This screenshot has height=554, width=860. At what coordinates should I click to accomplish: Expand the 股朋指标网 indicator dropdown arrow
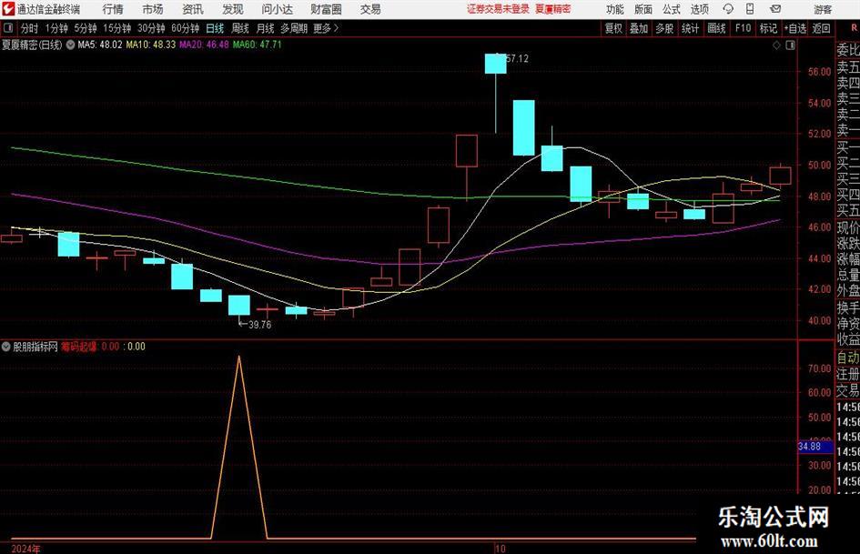pos(6,347)
